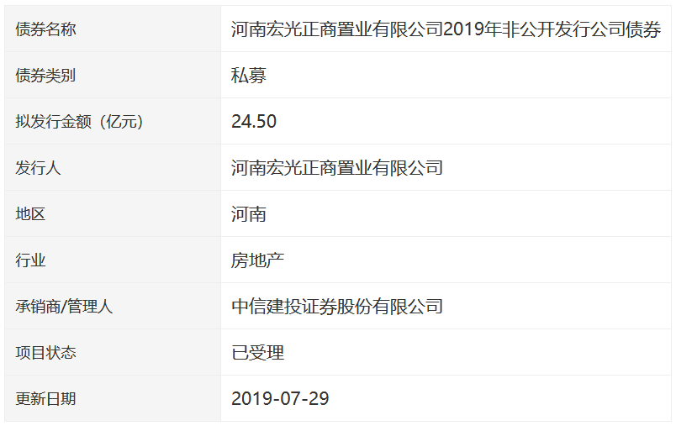Click the 发行人 label cell

(38, 168)
